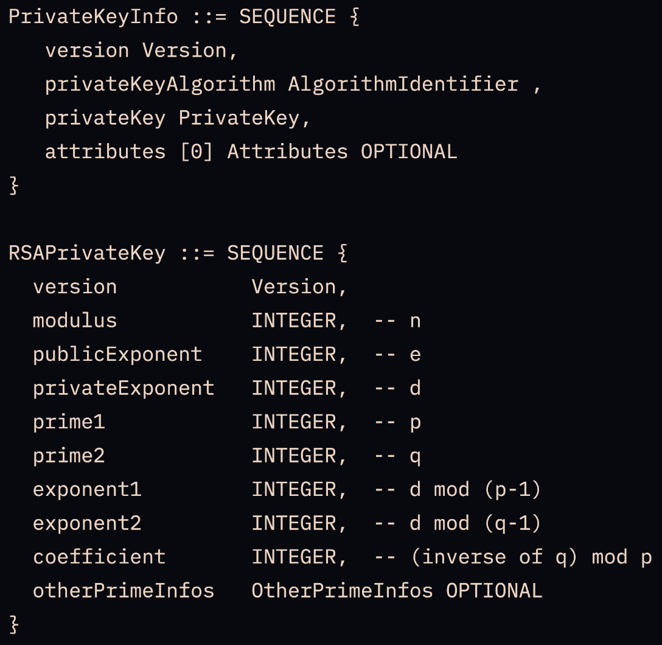The image size is (662, 645).
Task: Click the attributes [0] tag
Action: click(197, 152)
